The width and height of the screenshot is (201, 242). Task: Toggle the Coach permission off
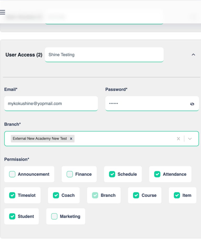[x=56, y=195]
